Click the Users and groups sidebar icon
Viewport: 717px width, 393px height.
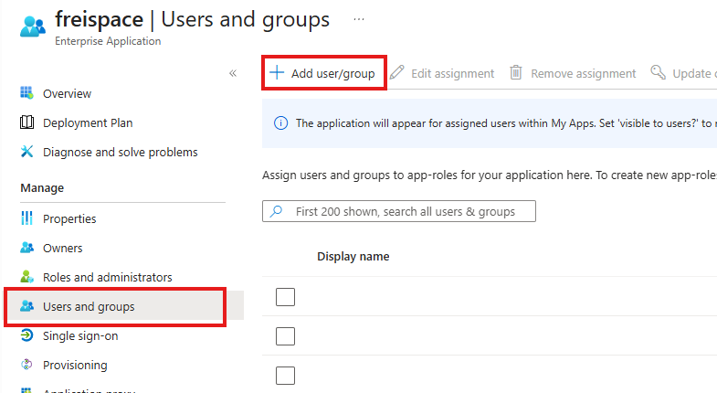pos(27,306)
